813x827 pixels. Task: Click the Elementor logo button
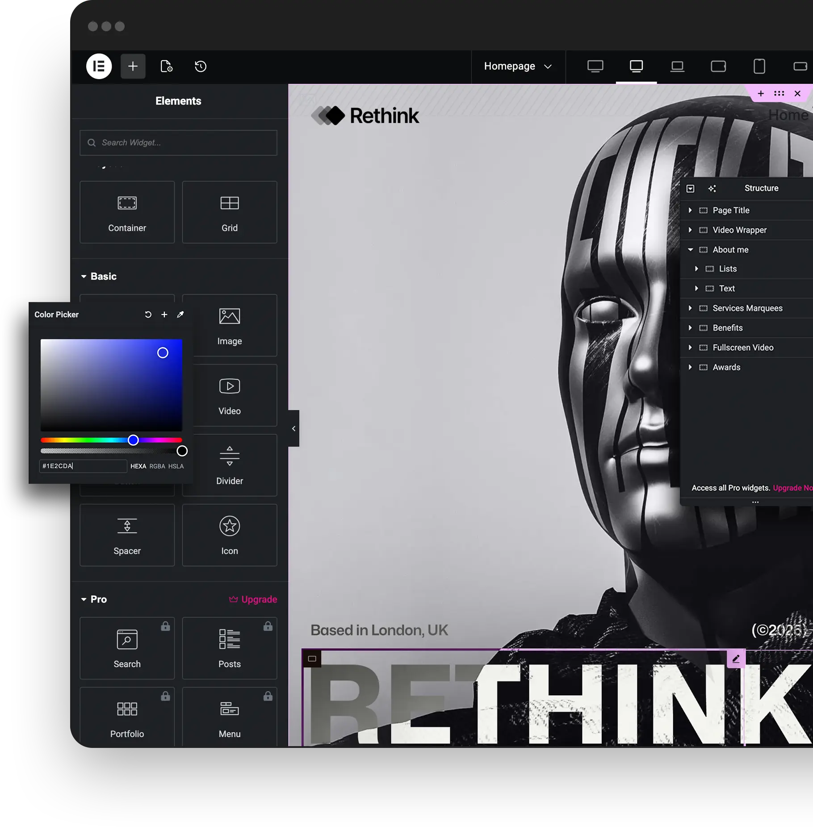coord(99,67)
